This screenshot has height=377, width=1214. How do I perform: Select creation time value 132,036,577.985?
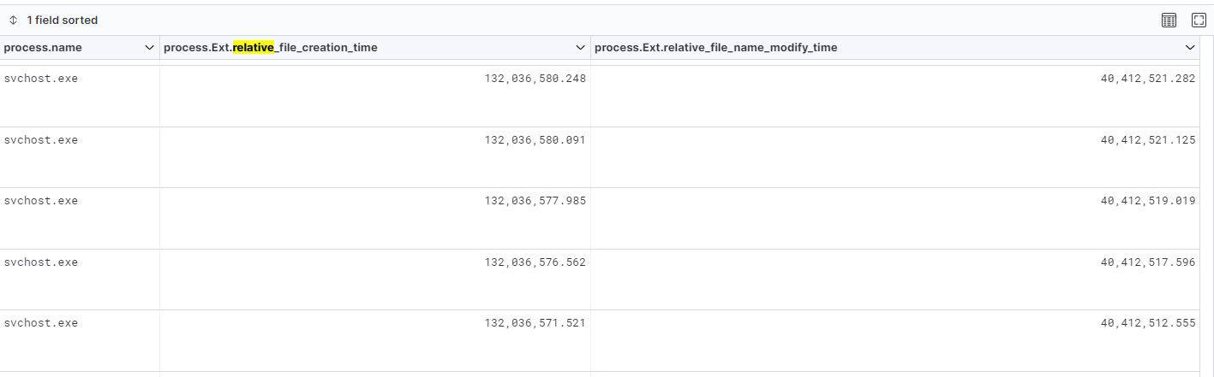click(535, 201)
